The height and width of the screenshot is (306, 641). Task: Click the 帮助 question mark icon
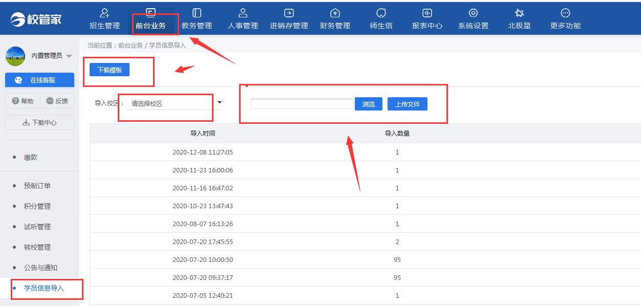point(15,101)
